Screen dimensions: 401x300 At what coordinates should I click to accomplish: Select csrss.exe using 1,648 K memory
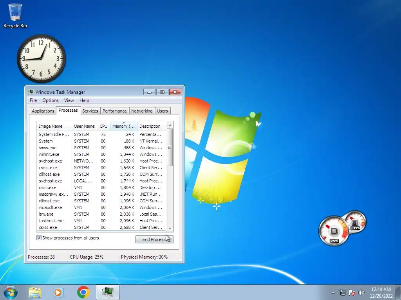pyautogui.click(x=101, y=167)
